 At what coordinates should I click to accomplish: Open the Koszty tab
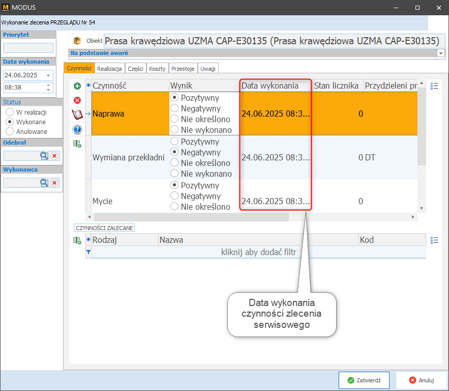(x=157, y=68)
